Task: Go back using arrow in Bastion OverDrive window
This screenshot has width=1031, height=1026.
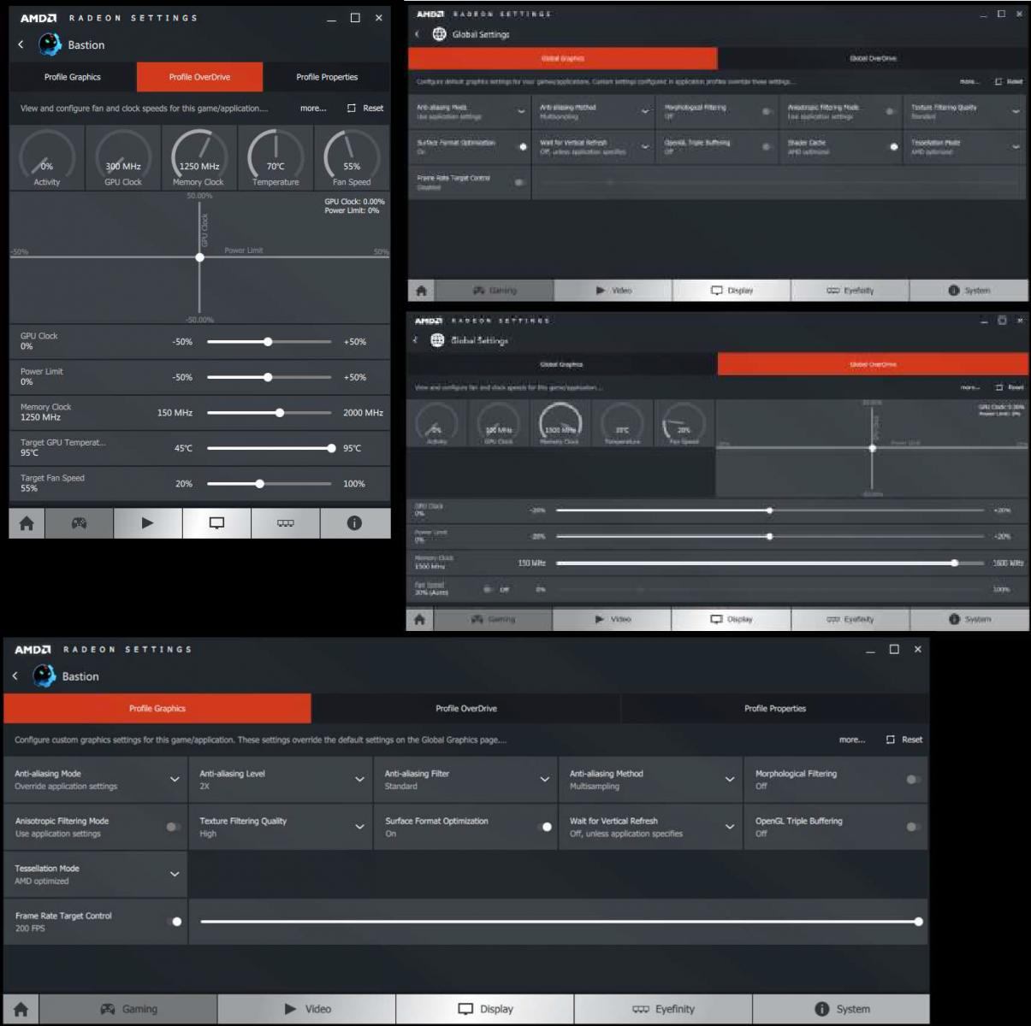Action: click(x=21, y=44)
